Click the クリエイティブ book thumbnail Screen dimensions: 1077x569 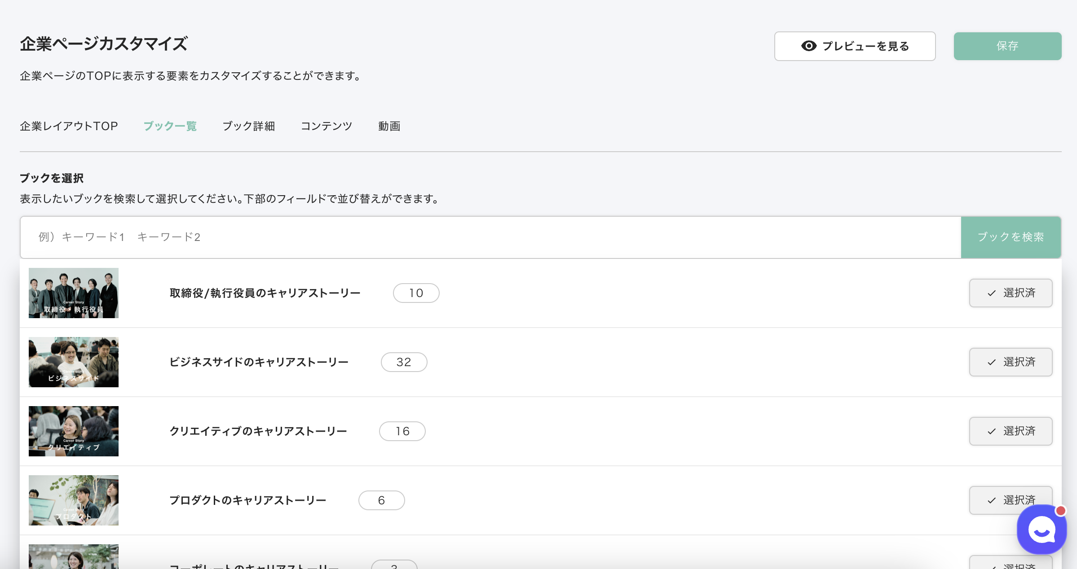pyautogui.click(x=74, y=431)
